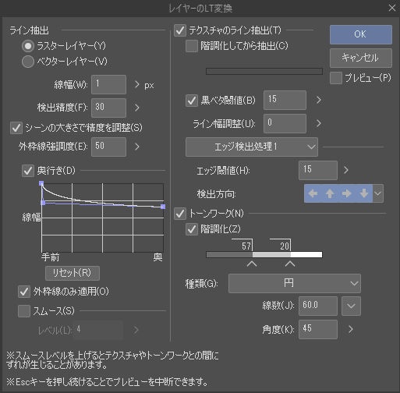
Task: Click the left lower depth curve control point
Action: point(43,203)
